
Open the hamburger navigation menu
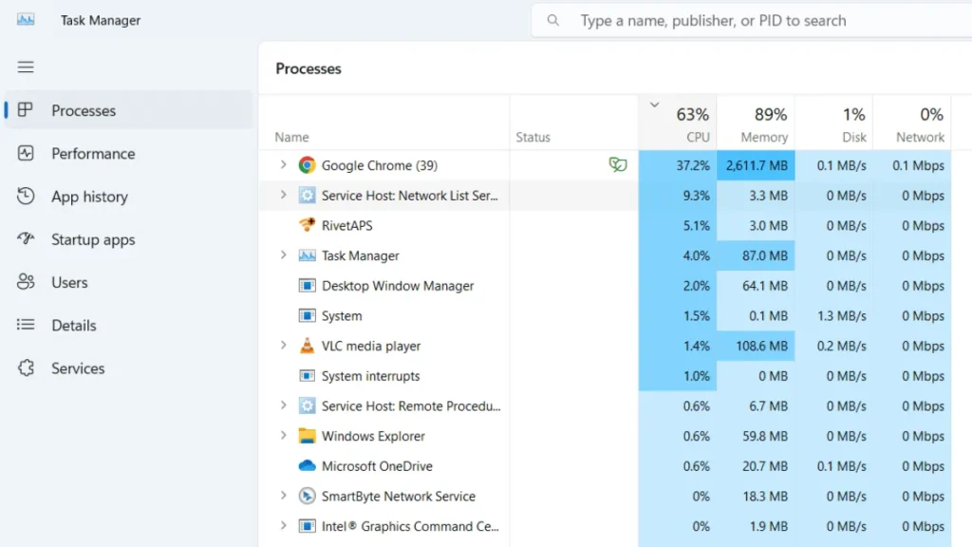click(26, 67)
